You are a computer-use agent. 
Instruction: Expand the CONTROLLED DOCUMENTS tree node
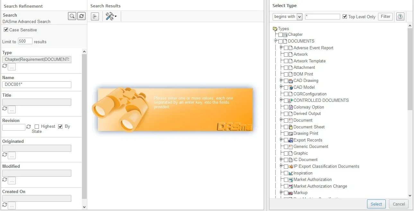pos(281,100)
